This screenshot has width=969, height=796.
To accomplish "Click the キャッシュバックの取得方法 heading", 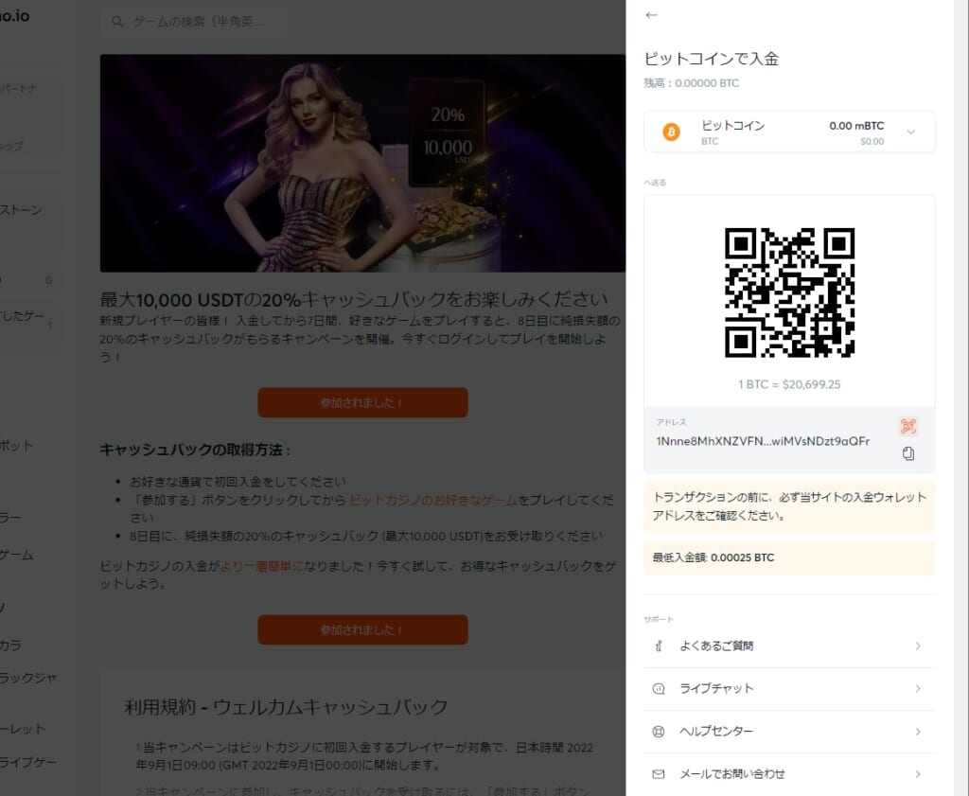I will pos(195,450).
